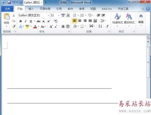The width and height of the screenshot is (151, 115).
Task: Click the Copy icon
Action: [14, 21]
